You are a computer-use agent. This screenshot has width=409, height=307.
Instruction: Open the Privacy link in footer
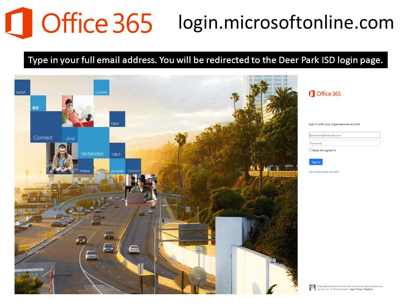point(359,289)
